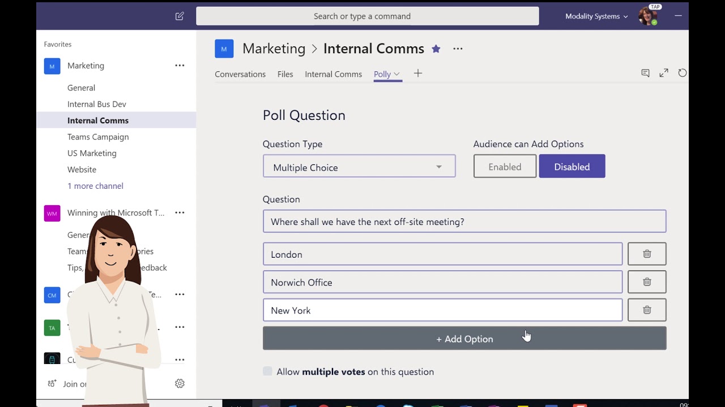Switch to the Files tab
The width and height of the screenshot is (725, 407).
point(285,74)
